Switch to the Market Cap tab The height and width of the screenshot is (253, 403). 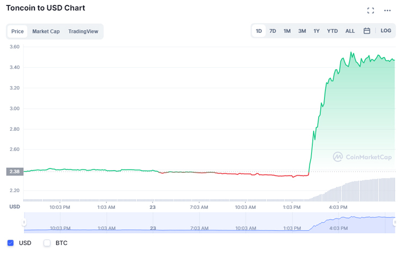point(46,31)
